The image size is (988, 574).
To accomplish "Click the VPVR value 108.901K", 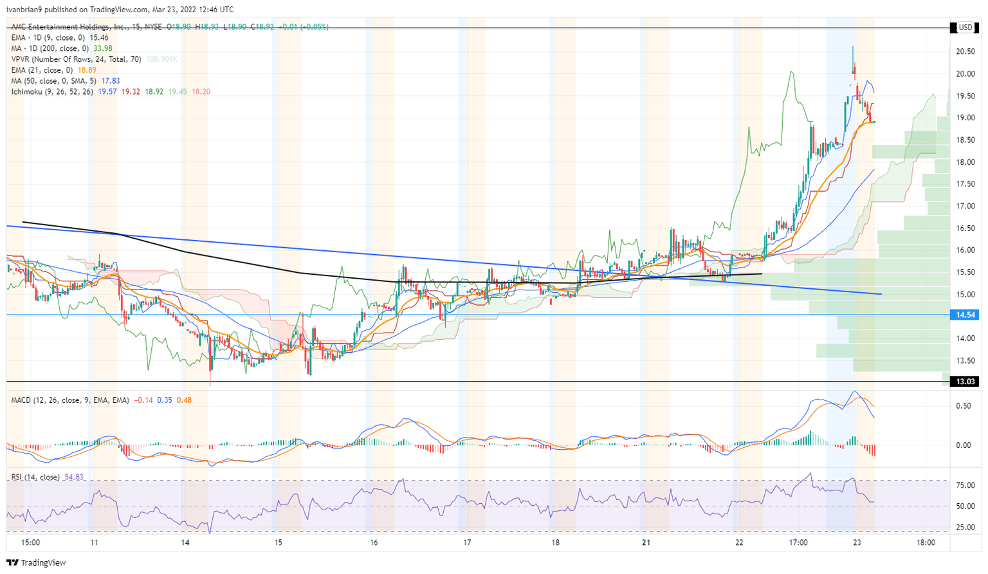I will (161, 59).
